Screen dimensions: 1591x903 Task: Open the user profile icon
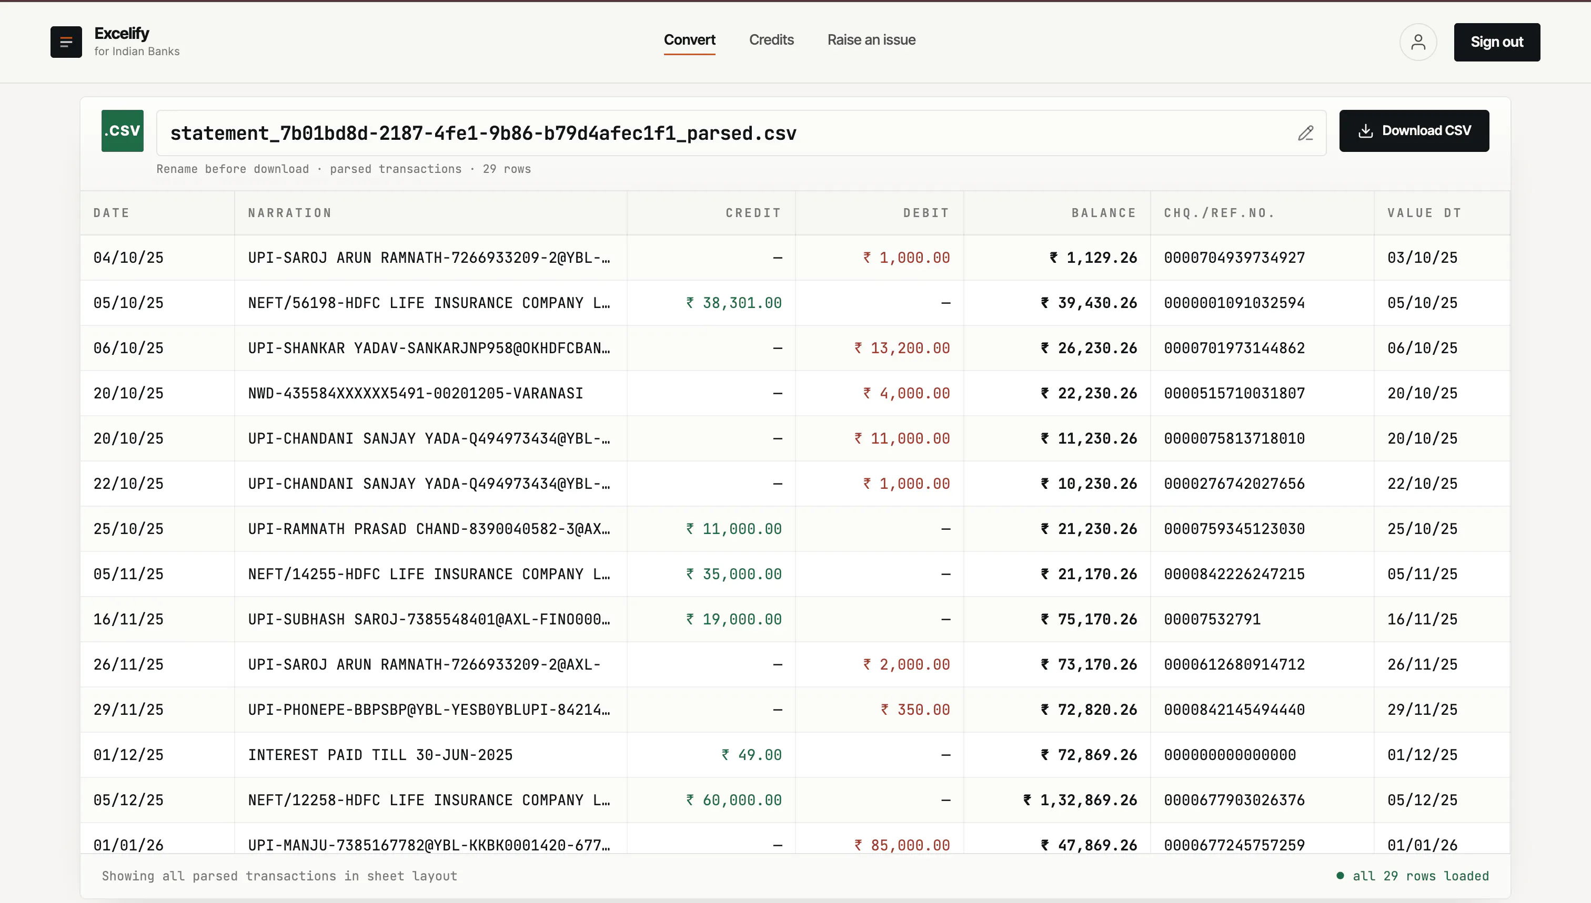coord(1418,42)
